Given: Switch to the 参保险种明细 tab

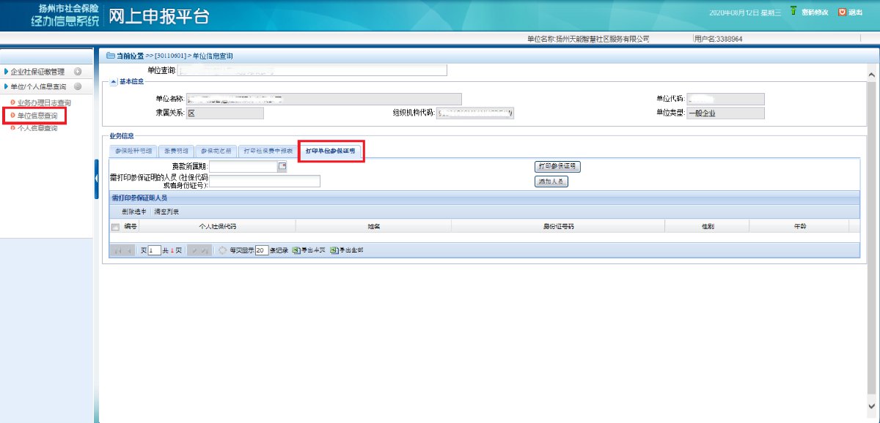Looking at the screenshot, I should pos(133,151).
